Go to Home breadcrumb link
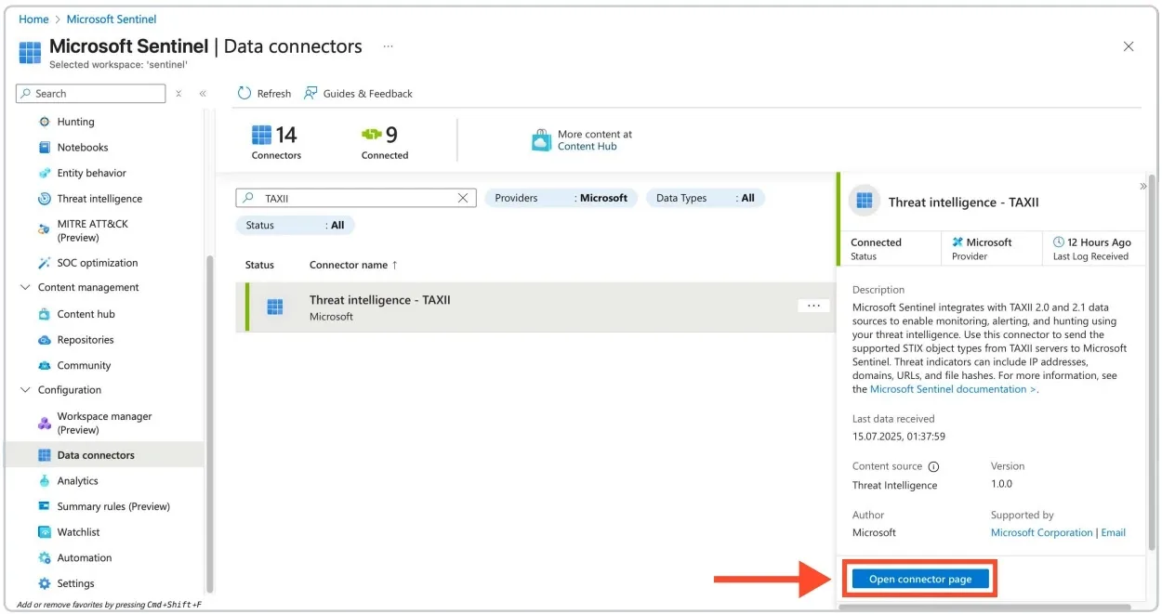The width and height of the screenshot is (1162, 614). point(34,20)
